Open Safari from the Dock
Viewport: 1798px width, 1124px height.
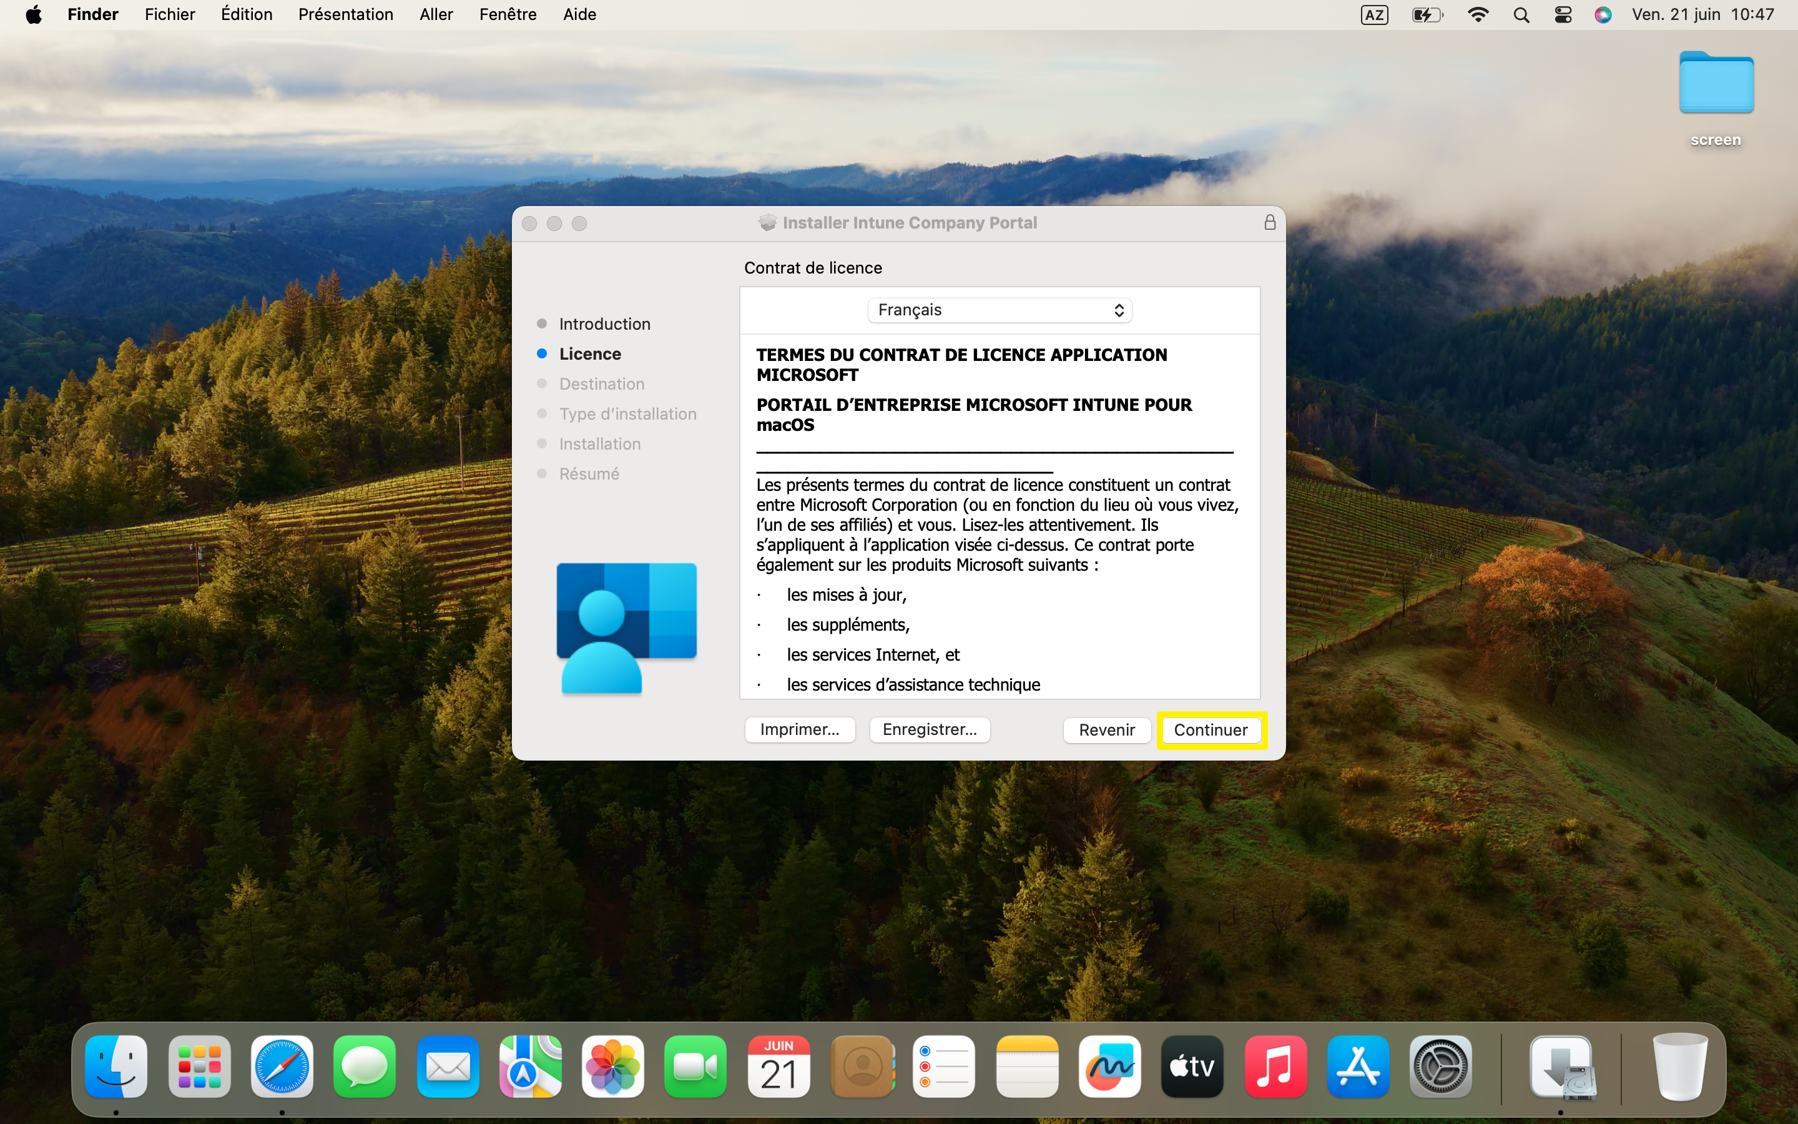282,1067
